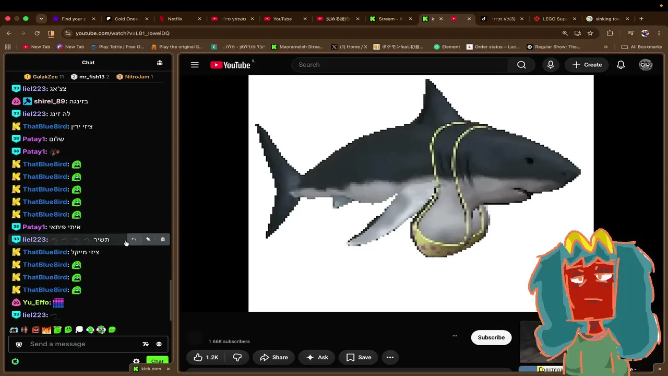Open chat settings gear
Viewport: 668px width, 376px height.
(136, 361)
